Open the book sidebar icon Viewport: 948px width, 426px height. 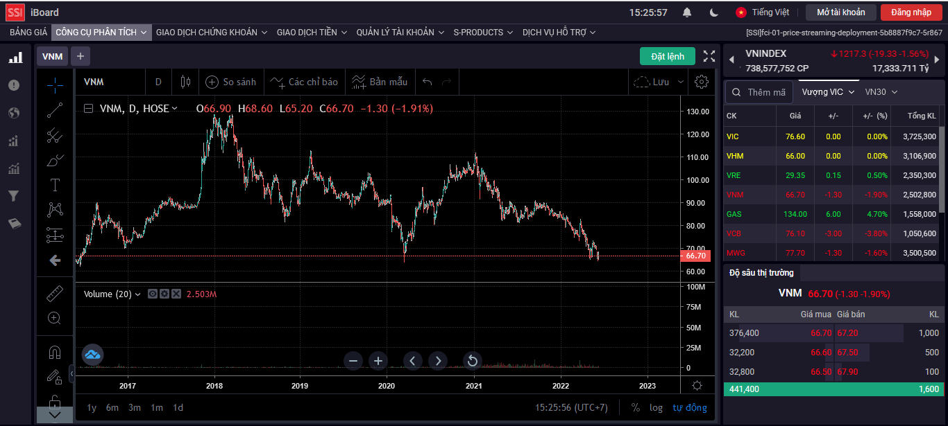click(x=14, y=224)
